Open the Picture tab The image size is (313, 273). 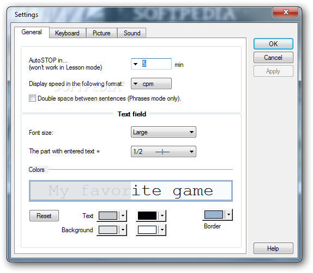point(101,33)
